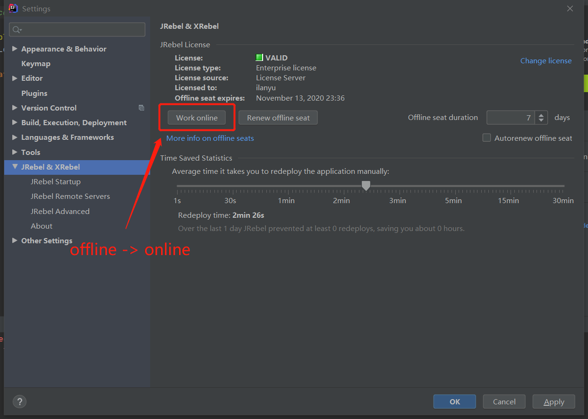Expand Appearance & Behavior section
This screenshot has height=419, width=588.
coord(15,49)
